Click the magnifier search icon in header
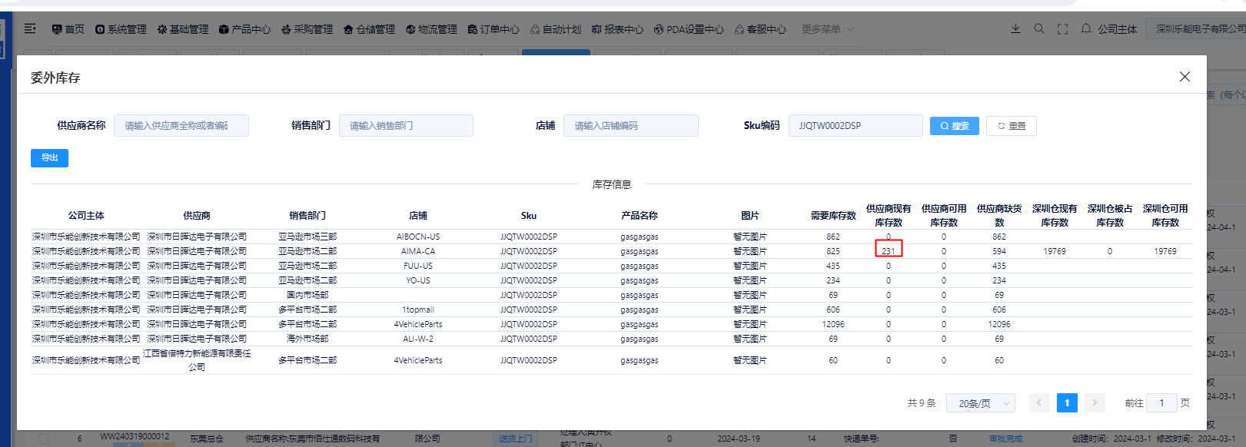Viewport: 1246px width, 447px height. point(1039,28)
